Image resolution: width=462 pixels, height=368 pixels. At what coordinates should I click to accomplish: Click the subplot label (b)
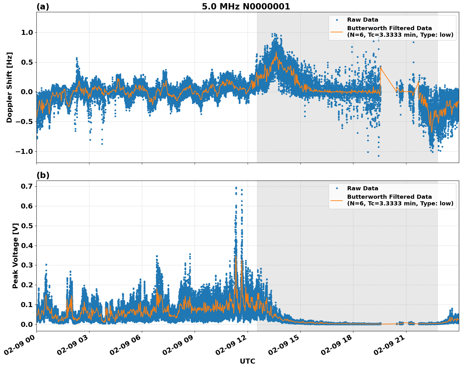coord(43,175)
